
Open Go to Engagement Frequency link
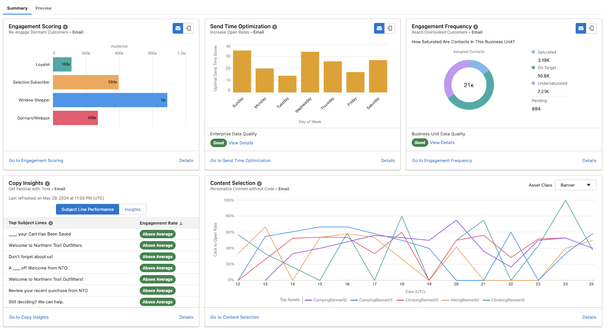pyautogui.click(x=442, y=161)
